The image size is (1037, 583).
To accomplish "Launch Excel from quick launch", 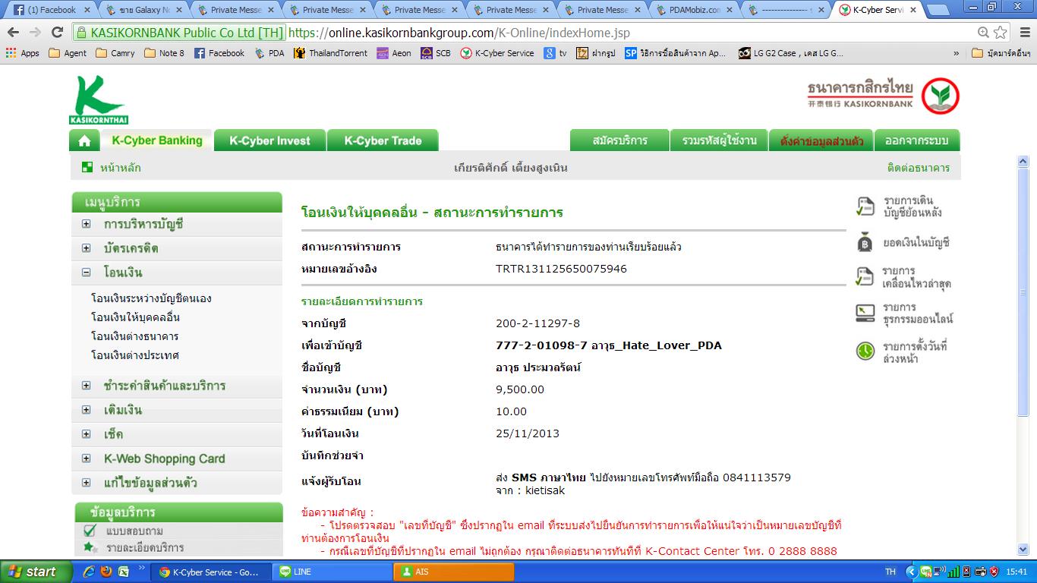I will pos(123,572).
